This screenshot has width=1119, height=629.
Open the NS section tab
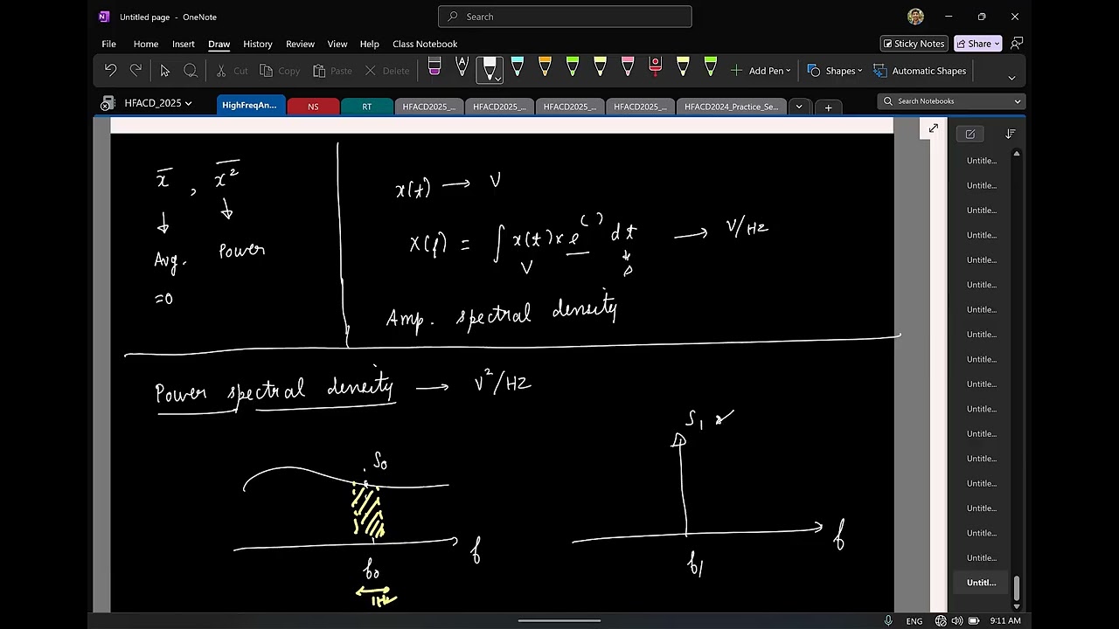click(x=313, y=107)
